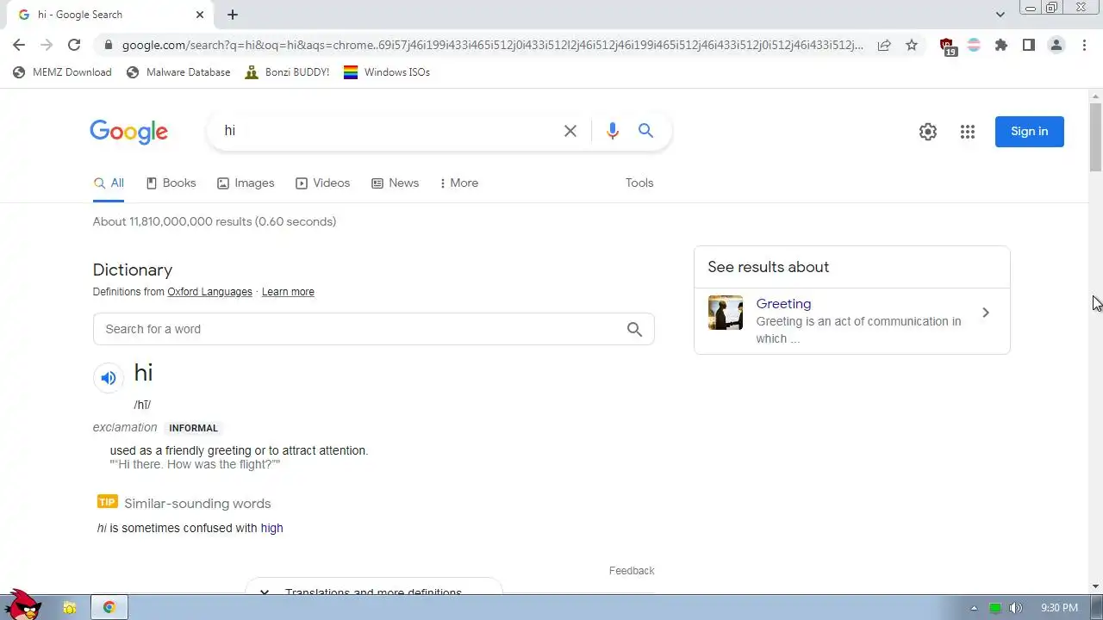Click the Sign in button
The height and width of the screenshot is (620, 1103).
1029,132
